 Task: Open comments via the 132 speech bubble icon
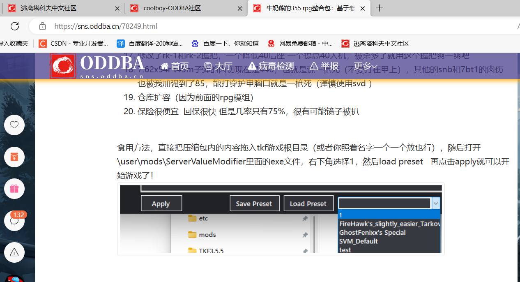tap(14, 221)
